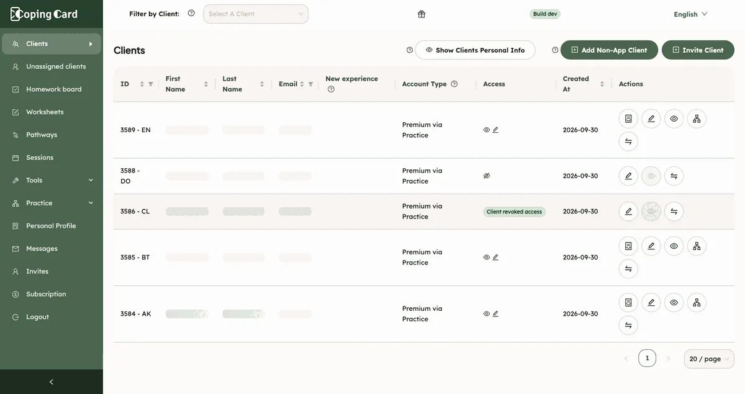Click help icon left of Show Clients Personal Info
745x394 pixels.
coord(410,50)
